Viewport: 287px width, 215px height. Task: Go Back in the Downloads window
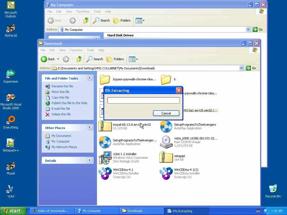pos(48,59)
